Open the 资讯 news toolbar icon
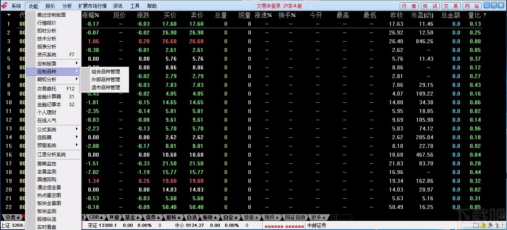Image resolution: width=507 pixels, height=230 pixels. coord(430,6)
